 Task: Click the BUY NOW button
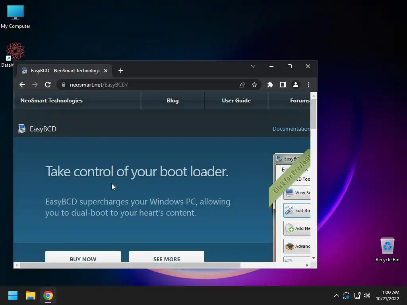coord(83,257)
